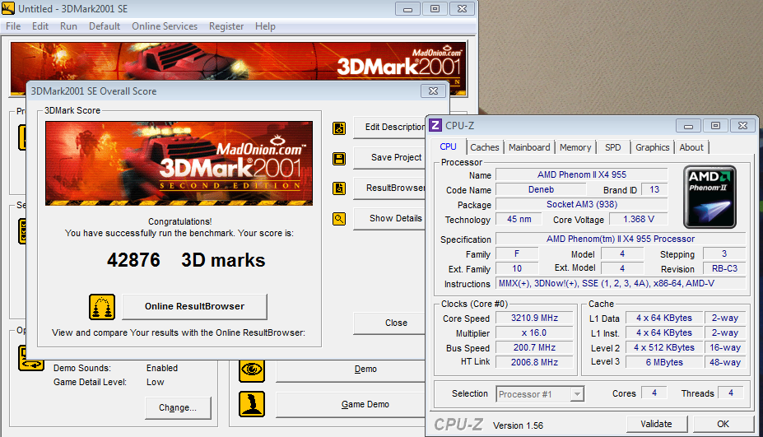
Task: Click the AMD Phenom II logo in CPU-Z
Action: click(x=709, y=197)
